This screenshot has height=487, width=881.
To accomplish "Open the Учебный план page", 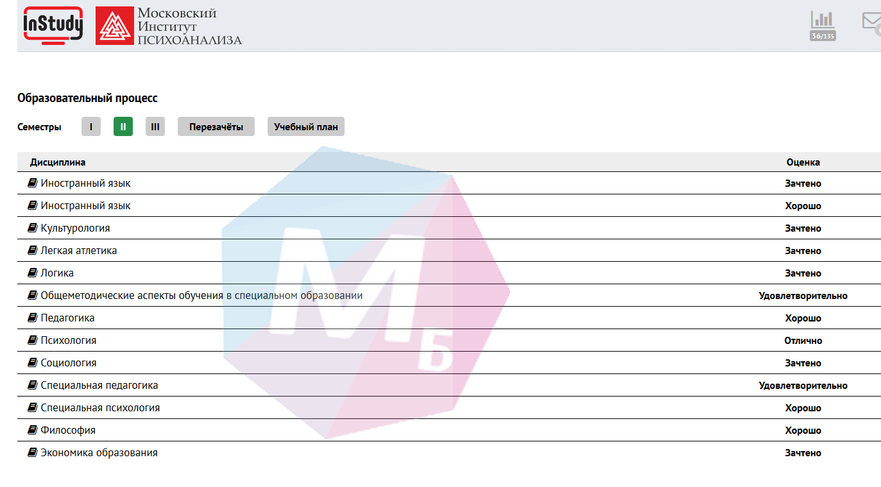I will pos(305,127).
